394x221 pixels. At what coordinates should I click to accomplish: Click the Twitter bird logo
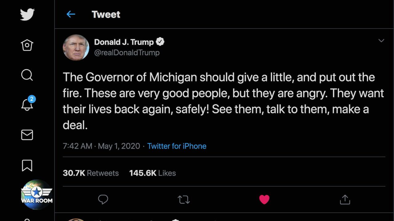(x=27, y=14)
